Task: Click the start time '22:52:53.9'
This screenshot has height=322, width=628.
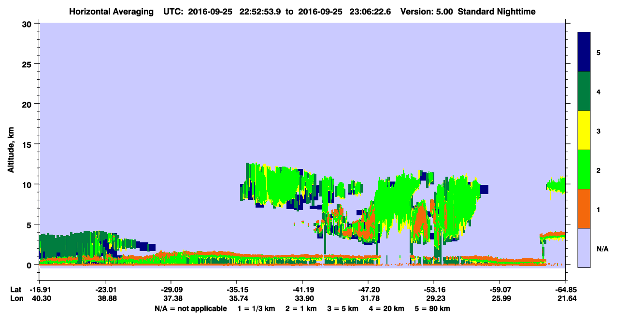Action: 259,12
